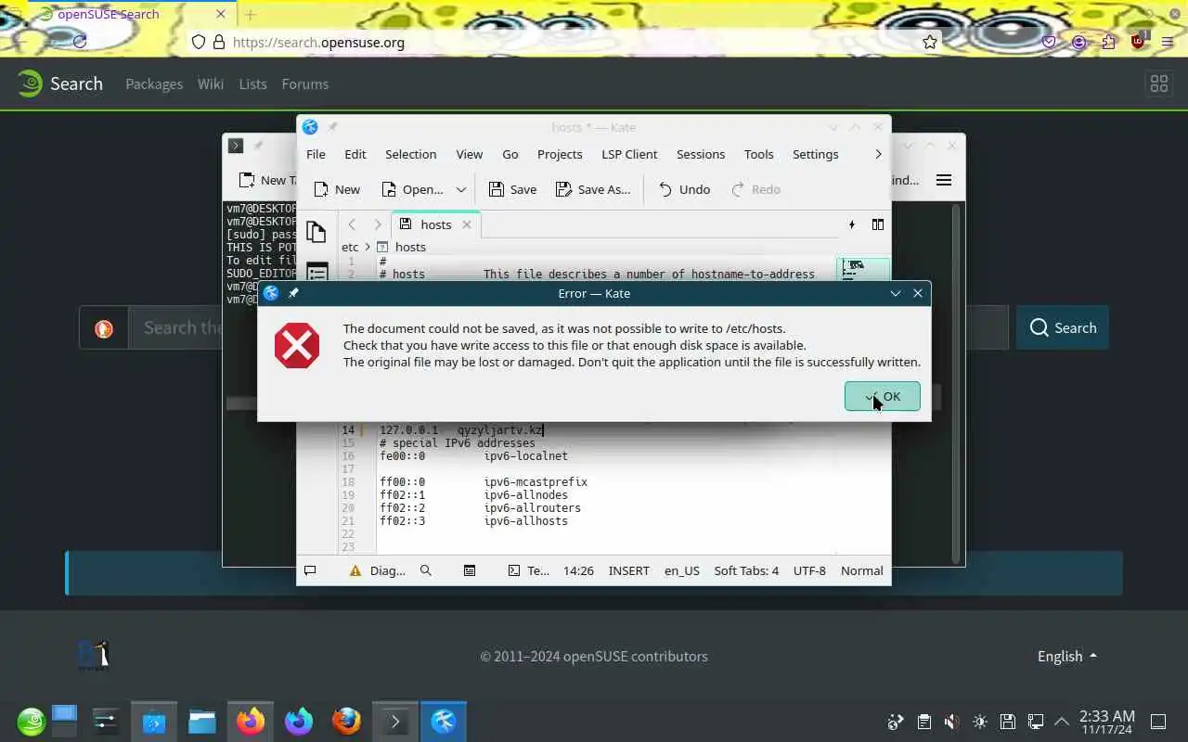This screenshot has width=1188, height=742.
Task: Click the quick open lightning icon
Action: tap(852, 224)
